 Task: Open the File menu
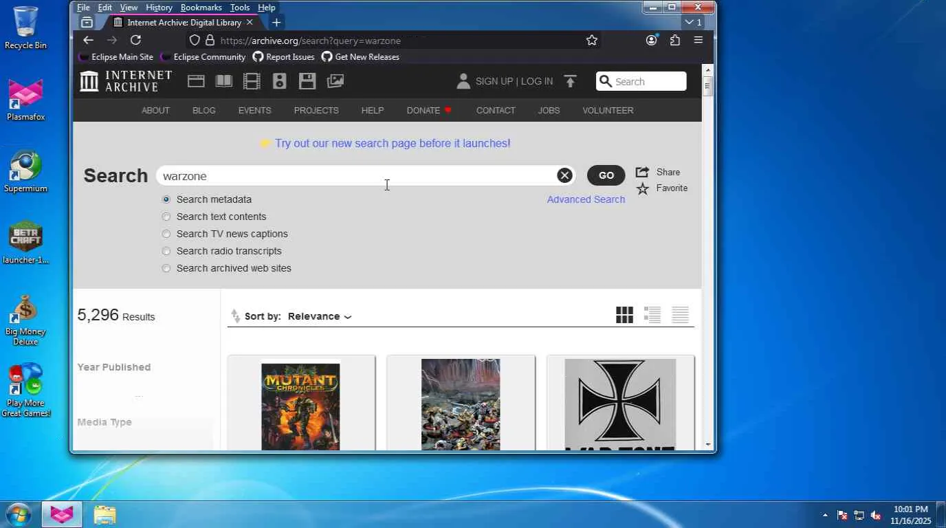[x=83, y=8]
